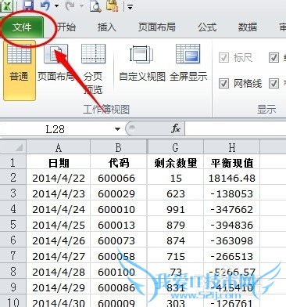
Task: Click cell with date 2014/4/22
Action: 59,178
